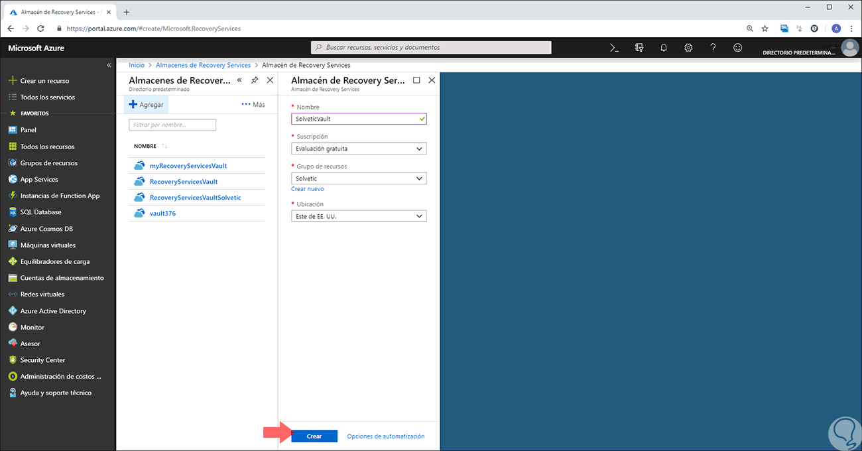Close the Almacén de Recovery Services blade

pyautogui.click(x=432, y=80)
